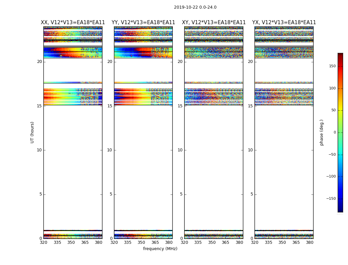Viewport: 348px width, 265px height.
Task: Click the phase (deg.) colorbar label
Action: (x=321, y=132)
